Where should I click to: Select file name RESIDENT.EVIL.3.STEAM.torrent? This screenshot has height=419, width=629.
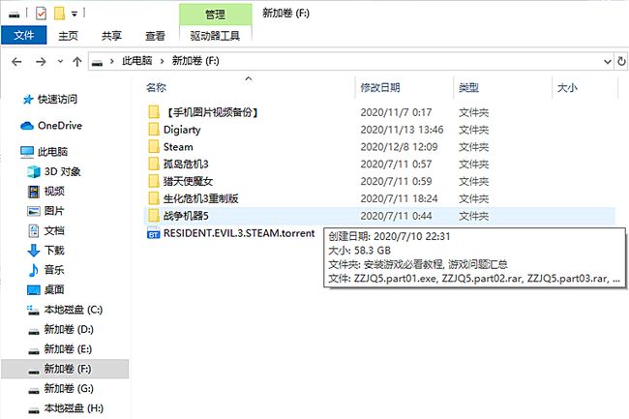(239, 233)
